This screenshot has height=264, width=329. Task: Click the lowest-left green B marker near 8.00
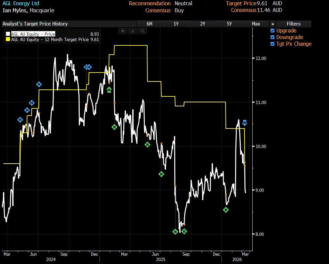176,232
